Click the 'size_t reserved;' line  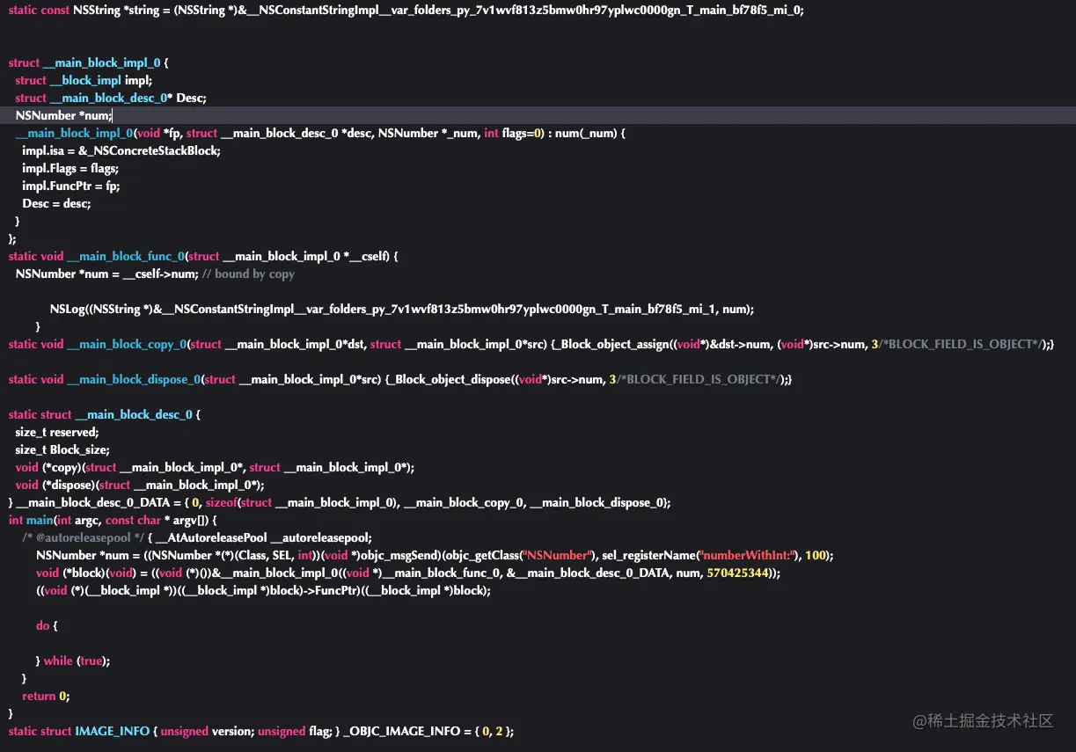click(57, 432)
